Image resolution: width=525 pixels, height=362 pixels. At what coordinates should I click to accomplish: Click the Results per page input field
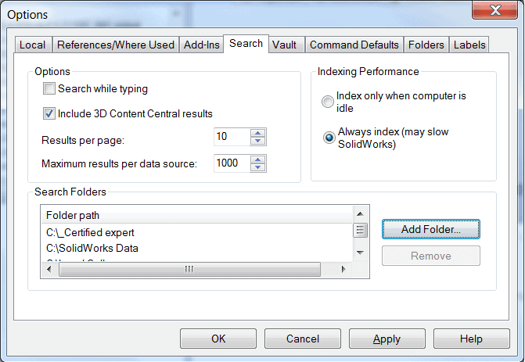232,138
